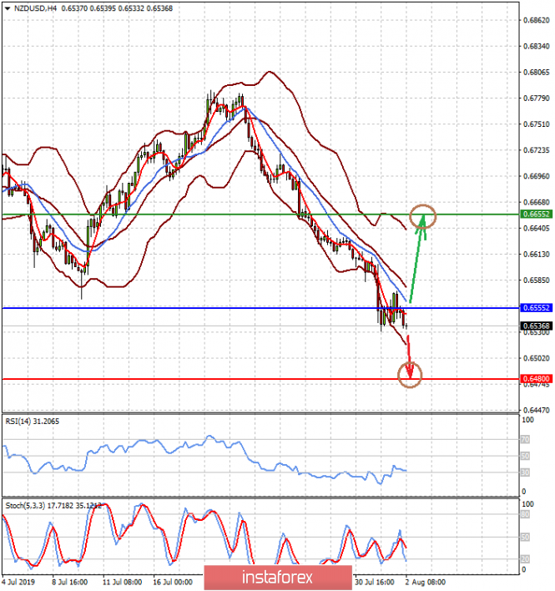
Task: Select the Stoch(5,3,3) indicator label
Action: pyautogui.click(x=53, y=506)
